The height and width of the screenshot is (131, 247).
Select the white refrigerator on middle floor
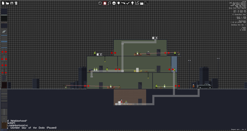[137, 70]
